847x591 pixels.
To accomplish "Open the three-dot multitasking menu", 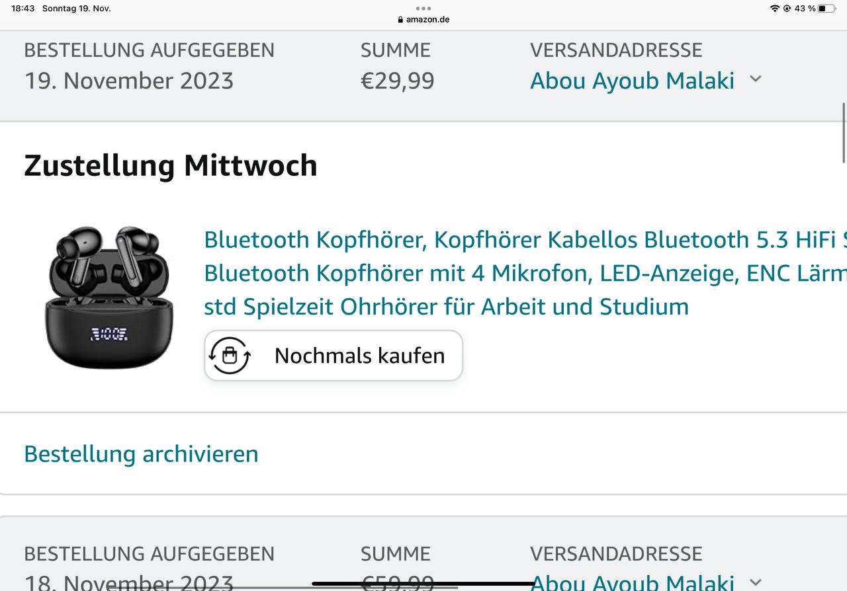I will tap(423, 9).
